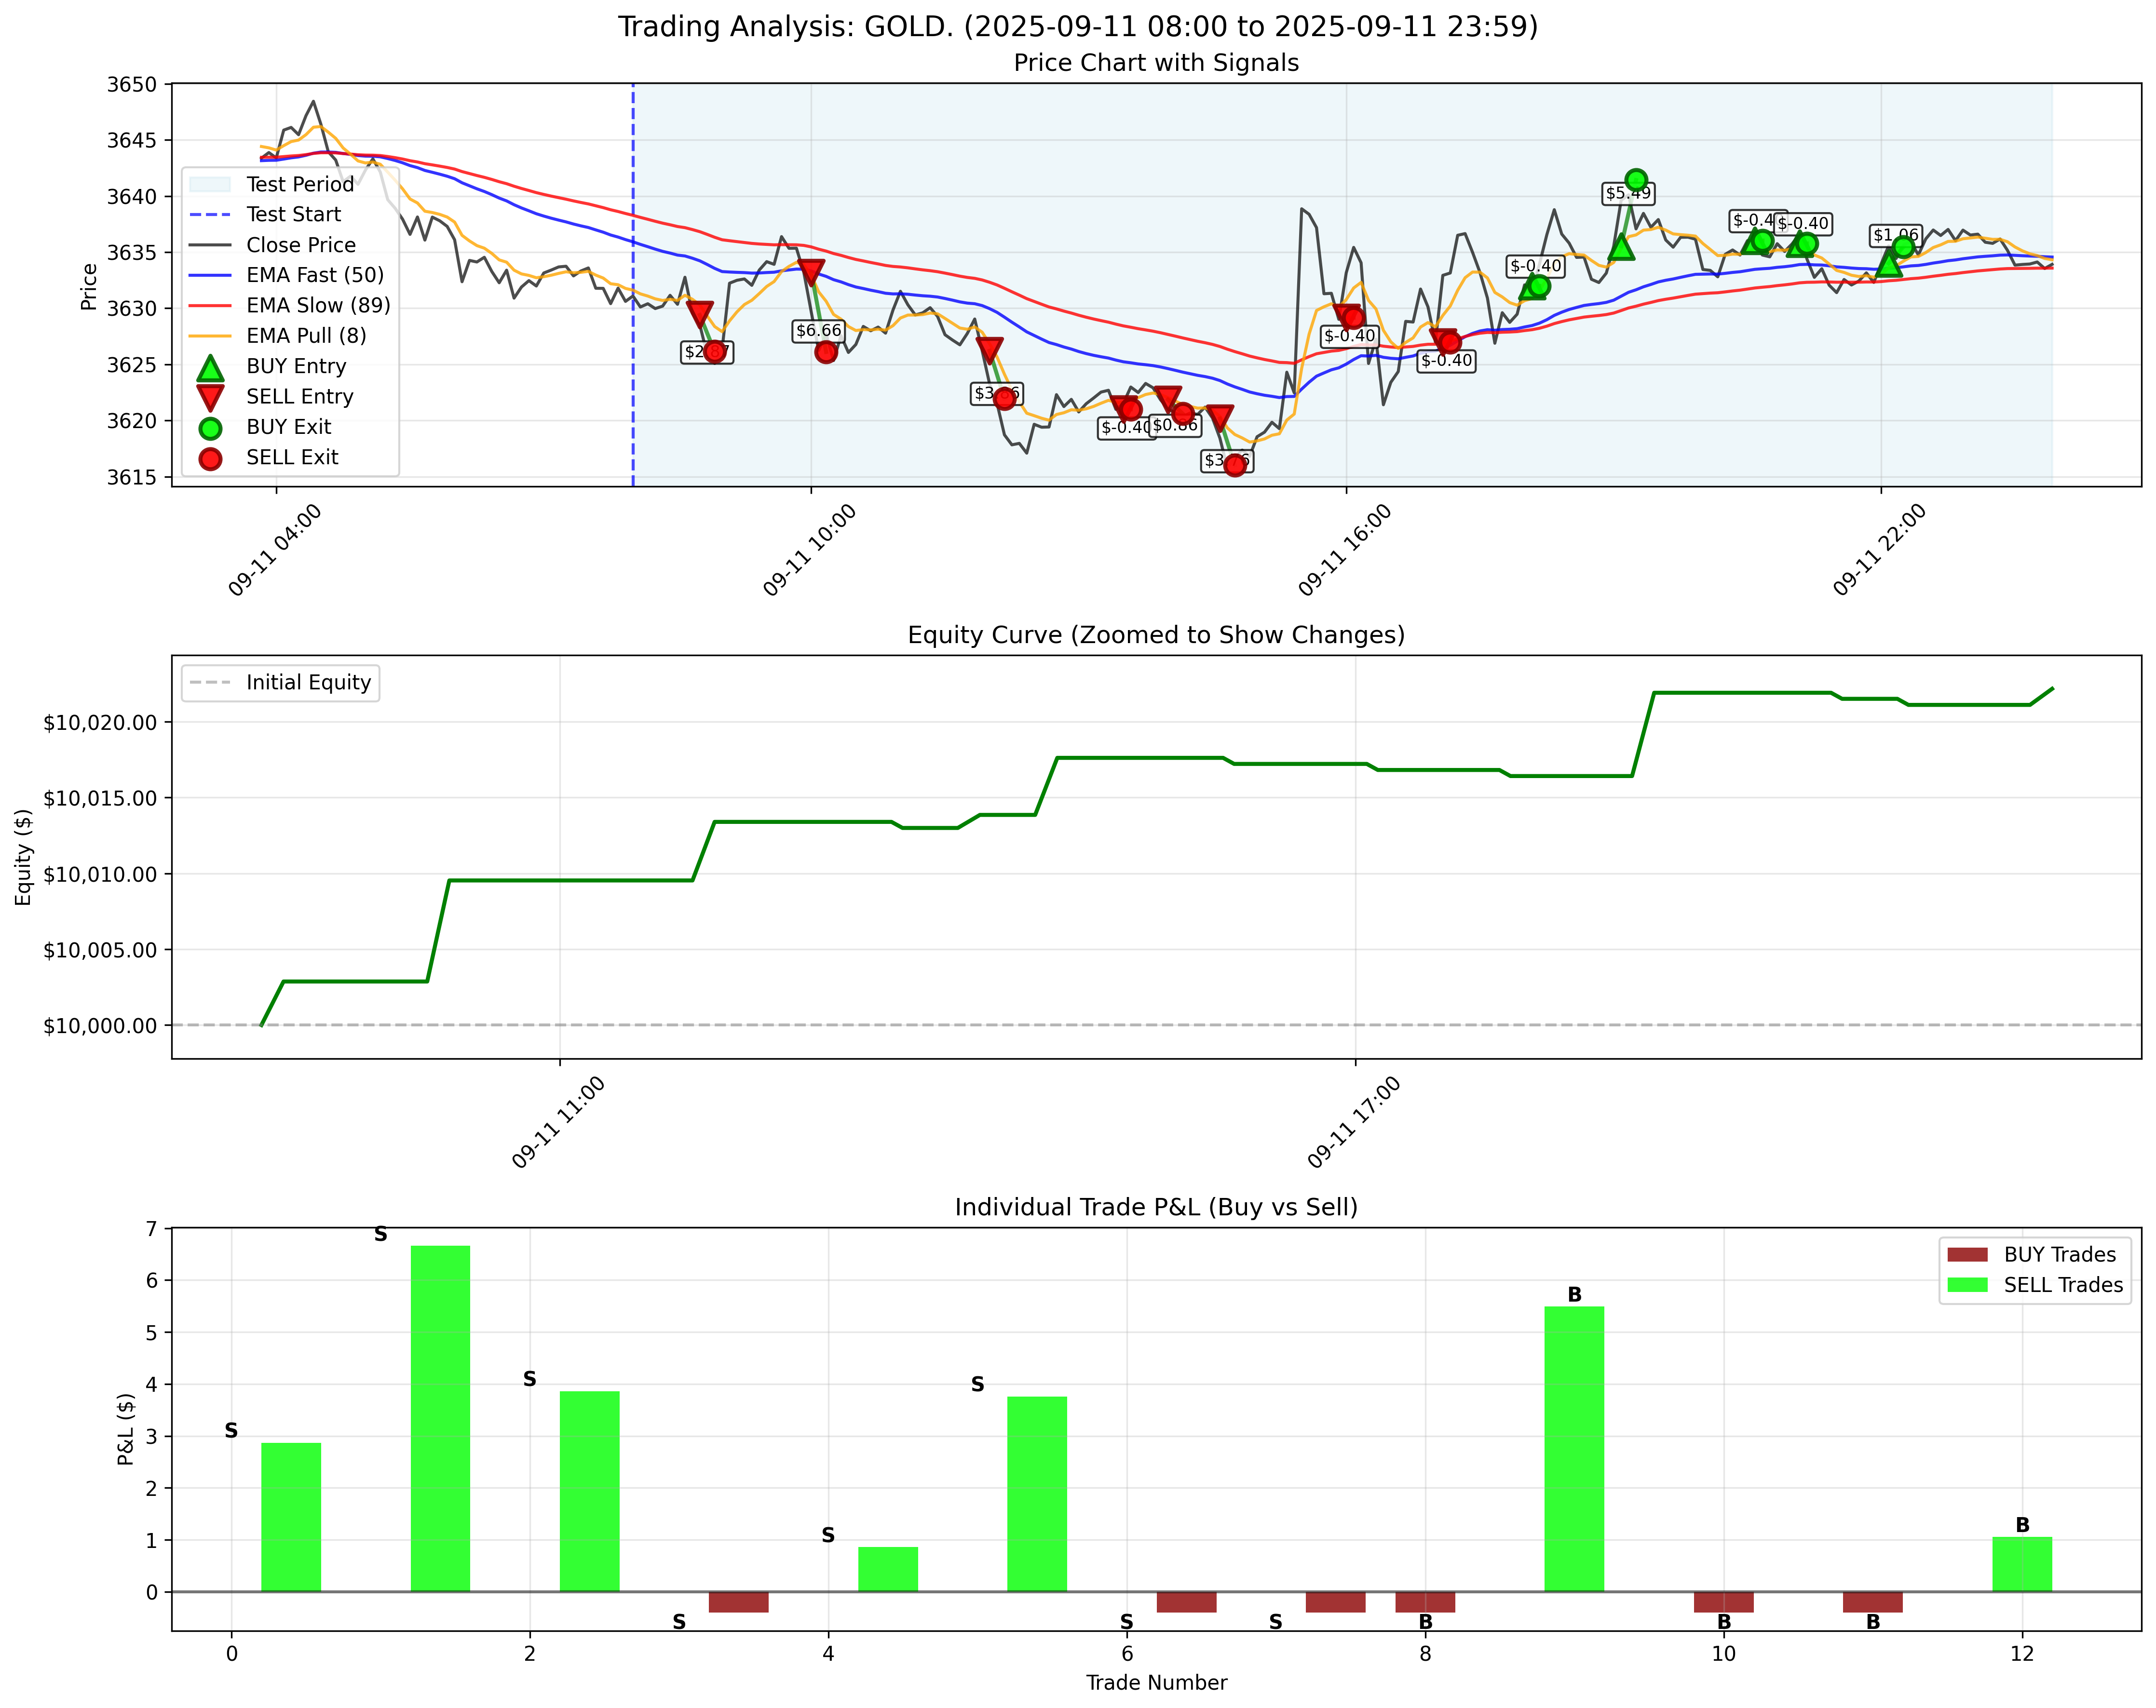
Task: Click the green BUY Exit circle icon in legend
Action: pos(211,428)
